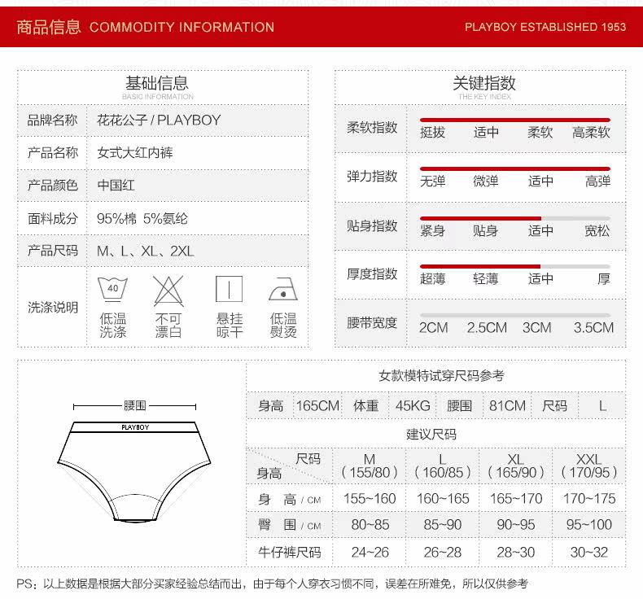
Task: Click the 低温洗涤 caption
Action: pyautogui.click(x=113, y=325)
